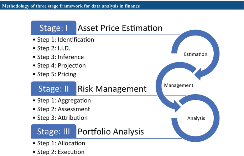Click Step 2: Assessment bullet
This screenshot has height=156, width=244.
click(62, 109)
